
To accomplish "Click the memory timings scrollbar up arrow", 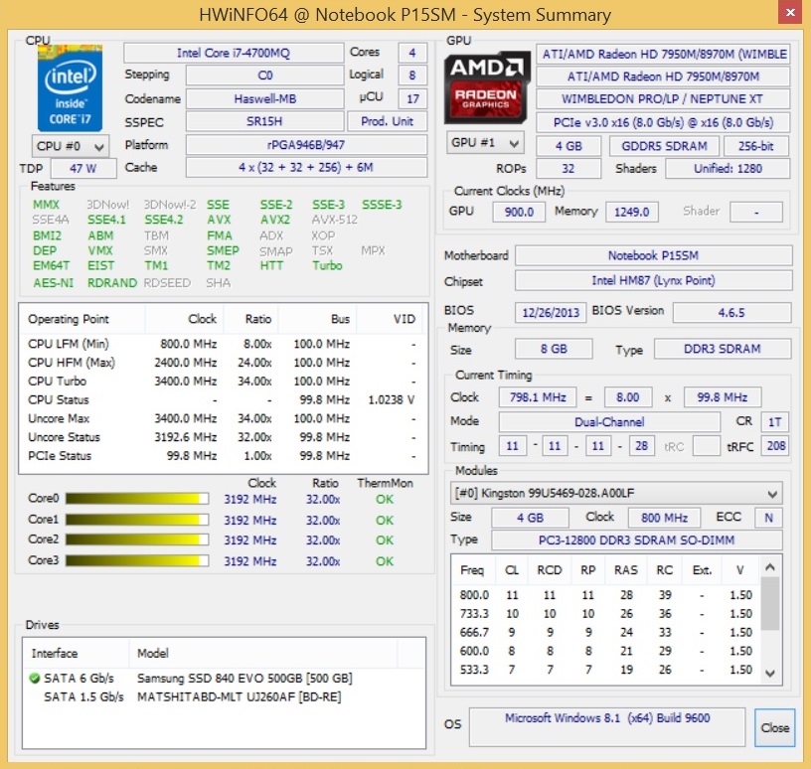I will [769, 567].
